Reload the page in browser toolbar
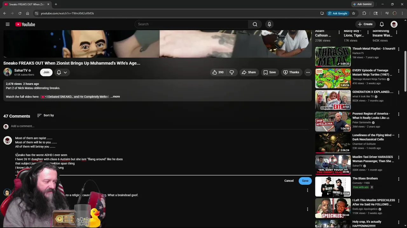The image size is (407, 228). [20, 13]
